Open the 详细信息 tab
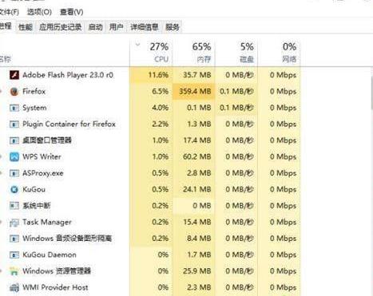 click(x=145, y=27)
